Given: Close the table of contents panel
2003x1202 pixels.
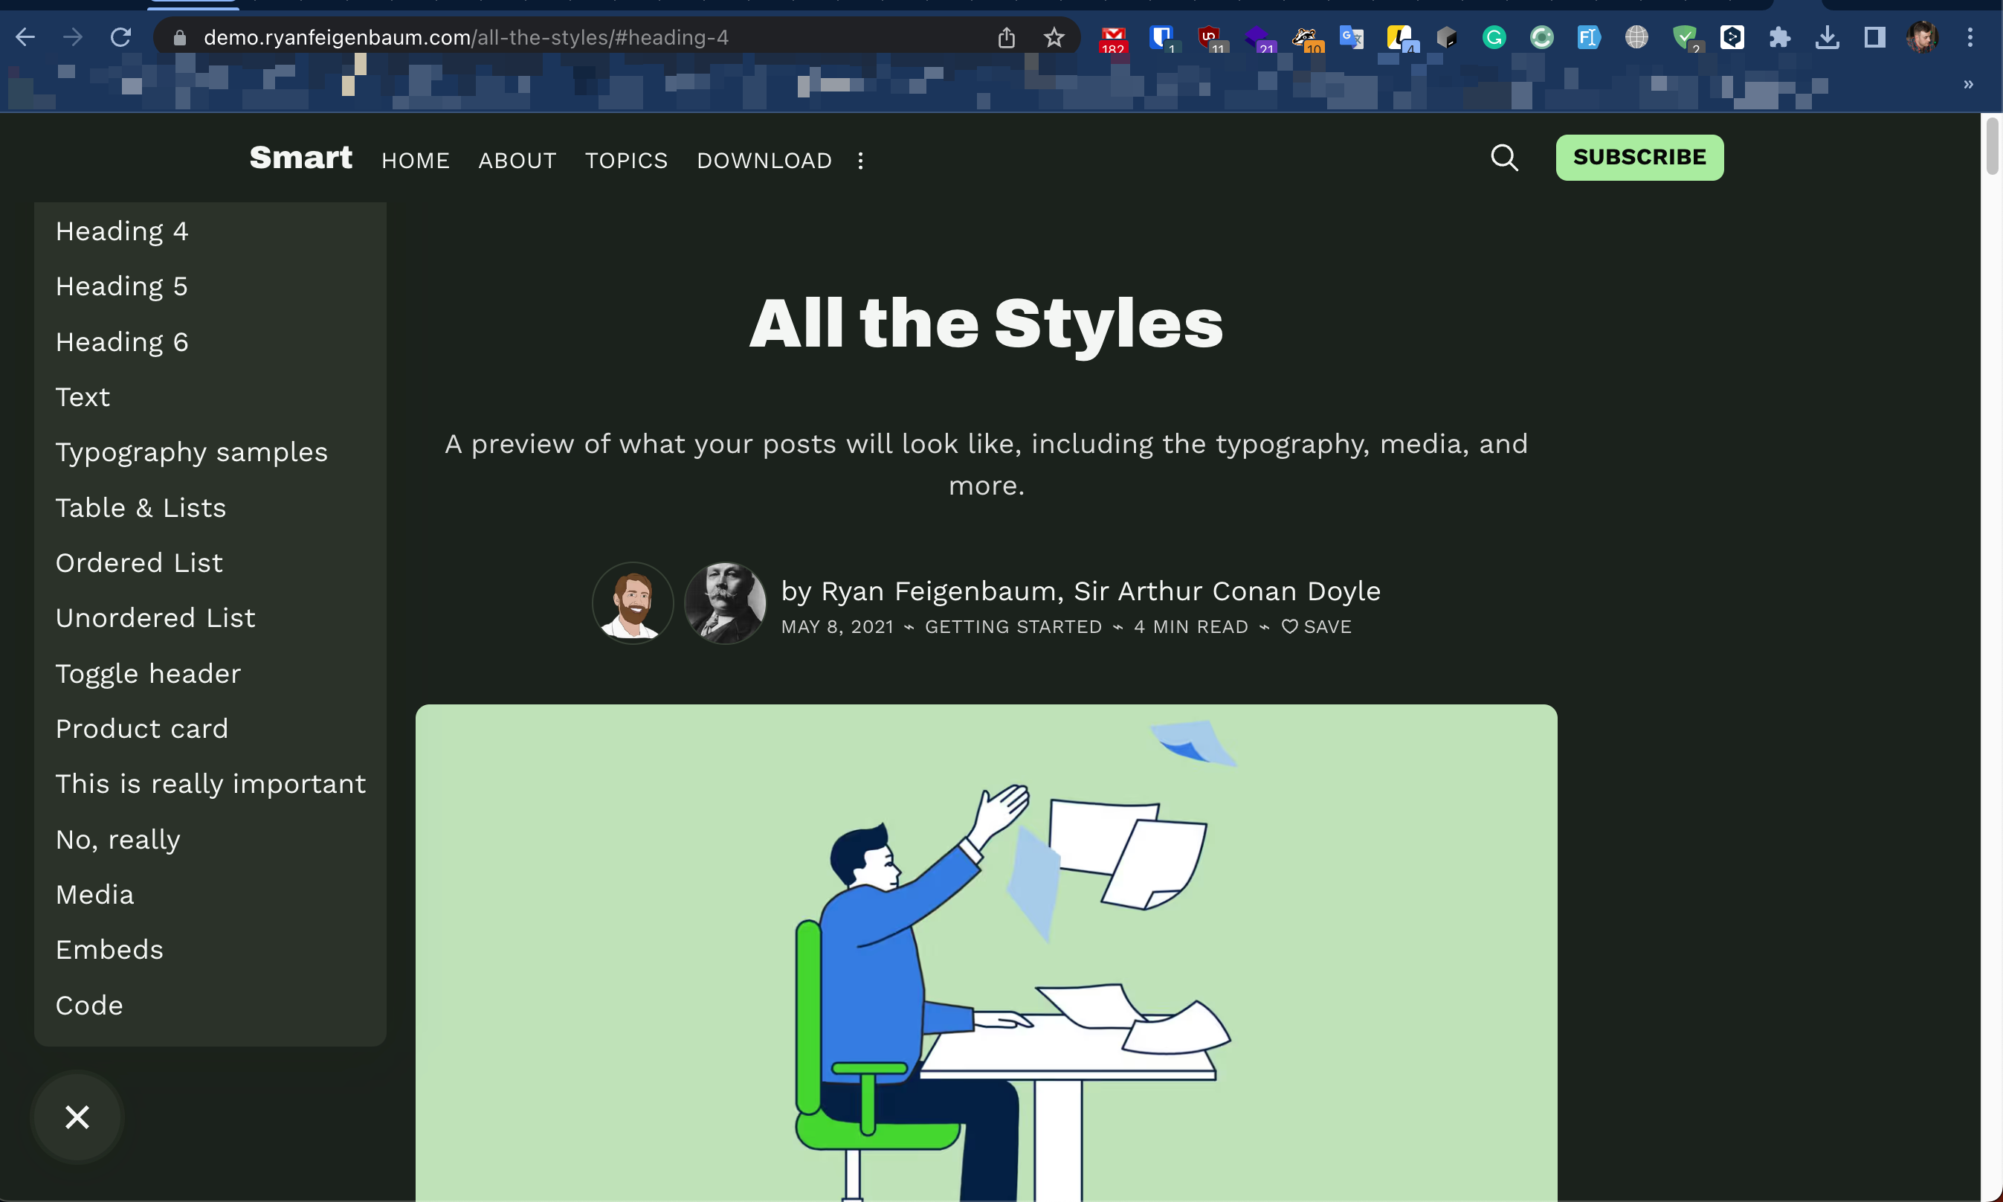Looking at the screenshot, I should [x=77, y=1117].
